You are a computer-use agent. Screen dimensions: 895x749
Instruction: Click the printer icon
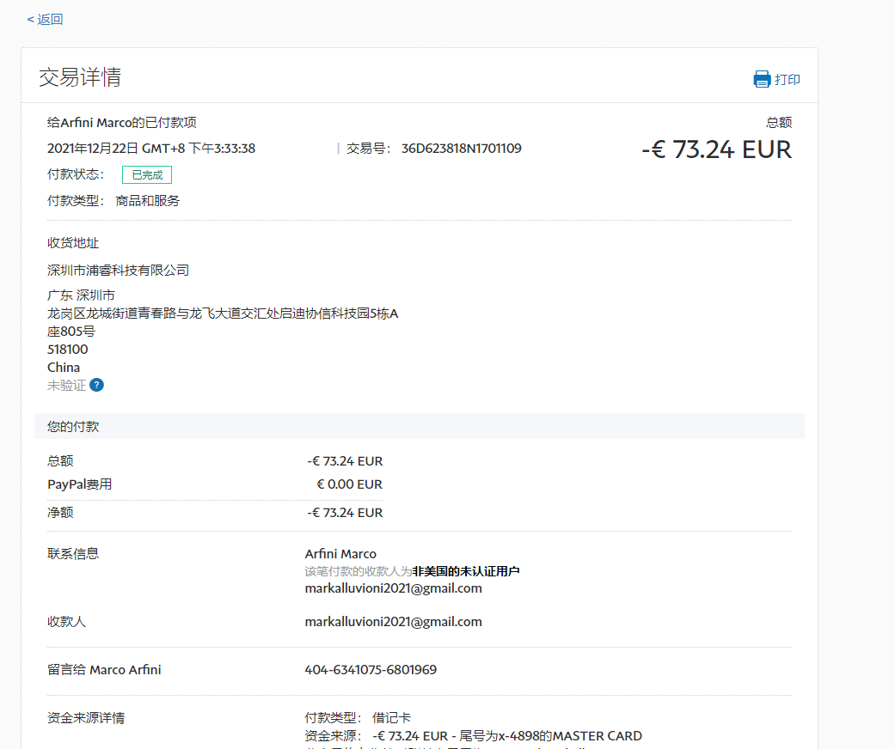point(762,80)
